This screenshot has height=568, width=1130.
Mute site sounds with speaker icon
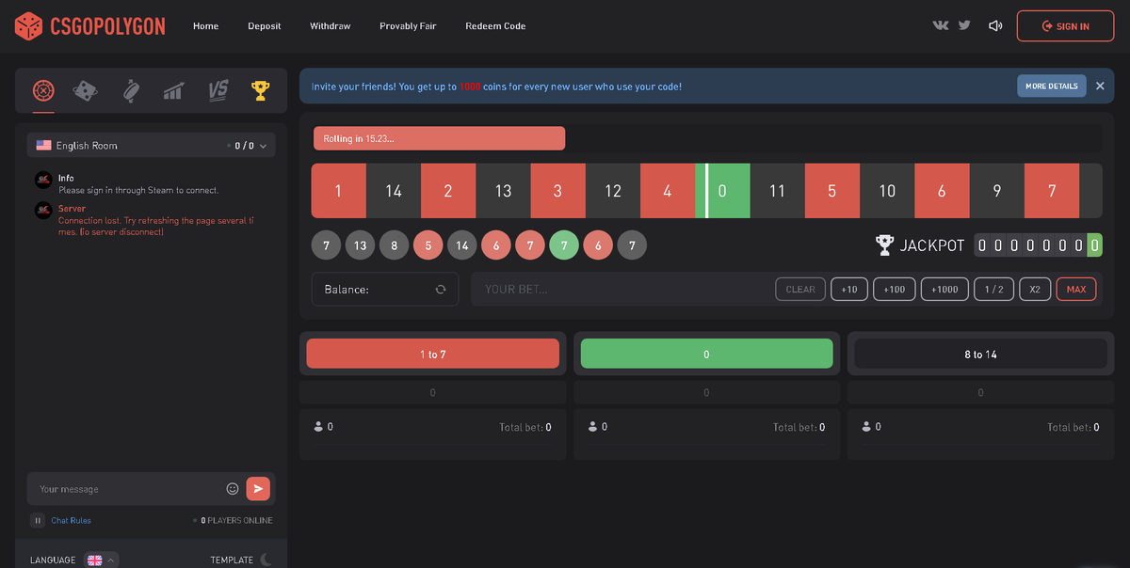click(x=995, y=25)
